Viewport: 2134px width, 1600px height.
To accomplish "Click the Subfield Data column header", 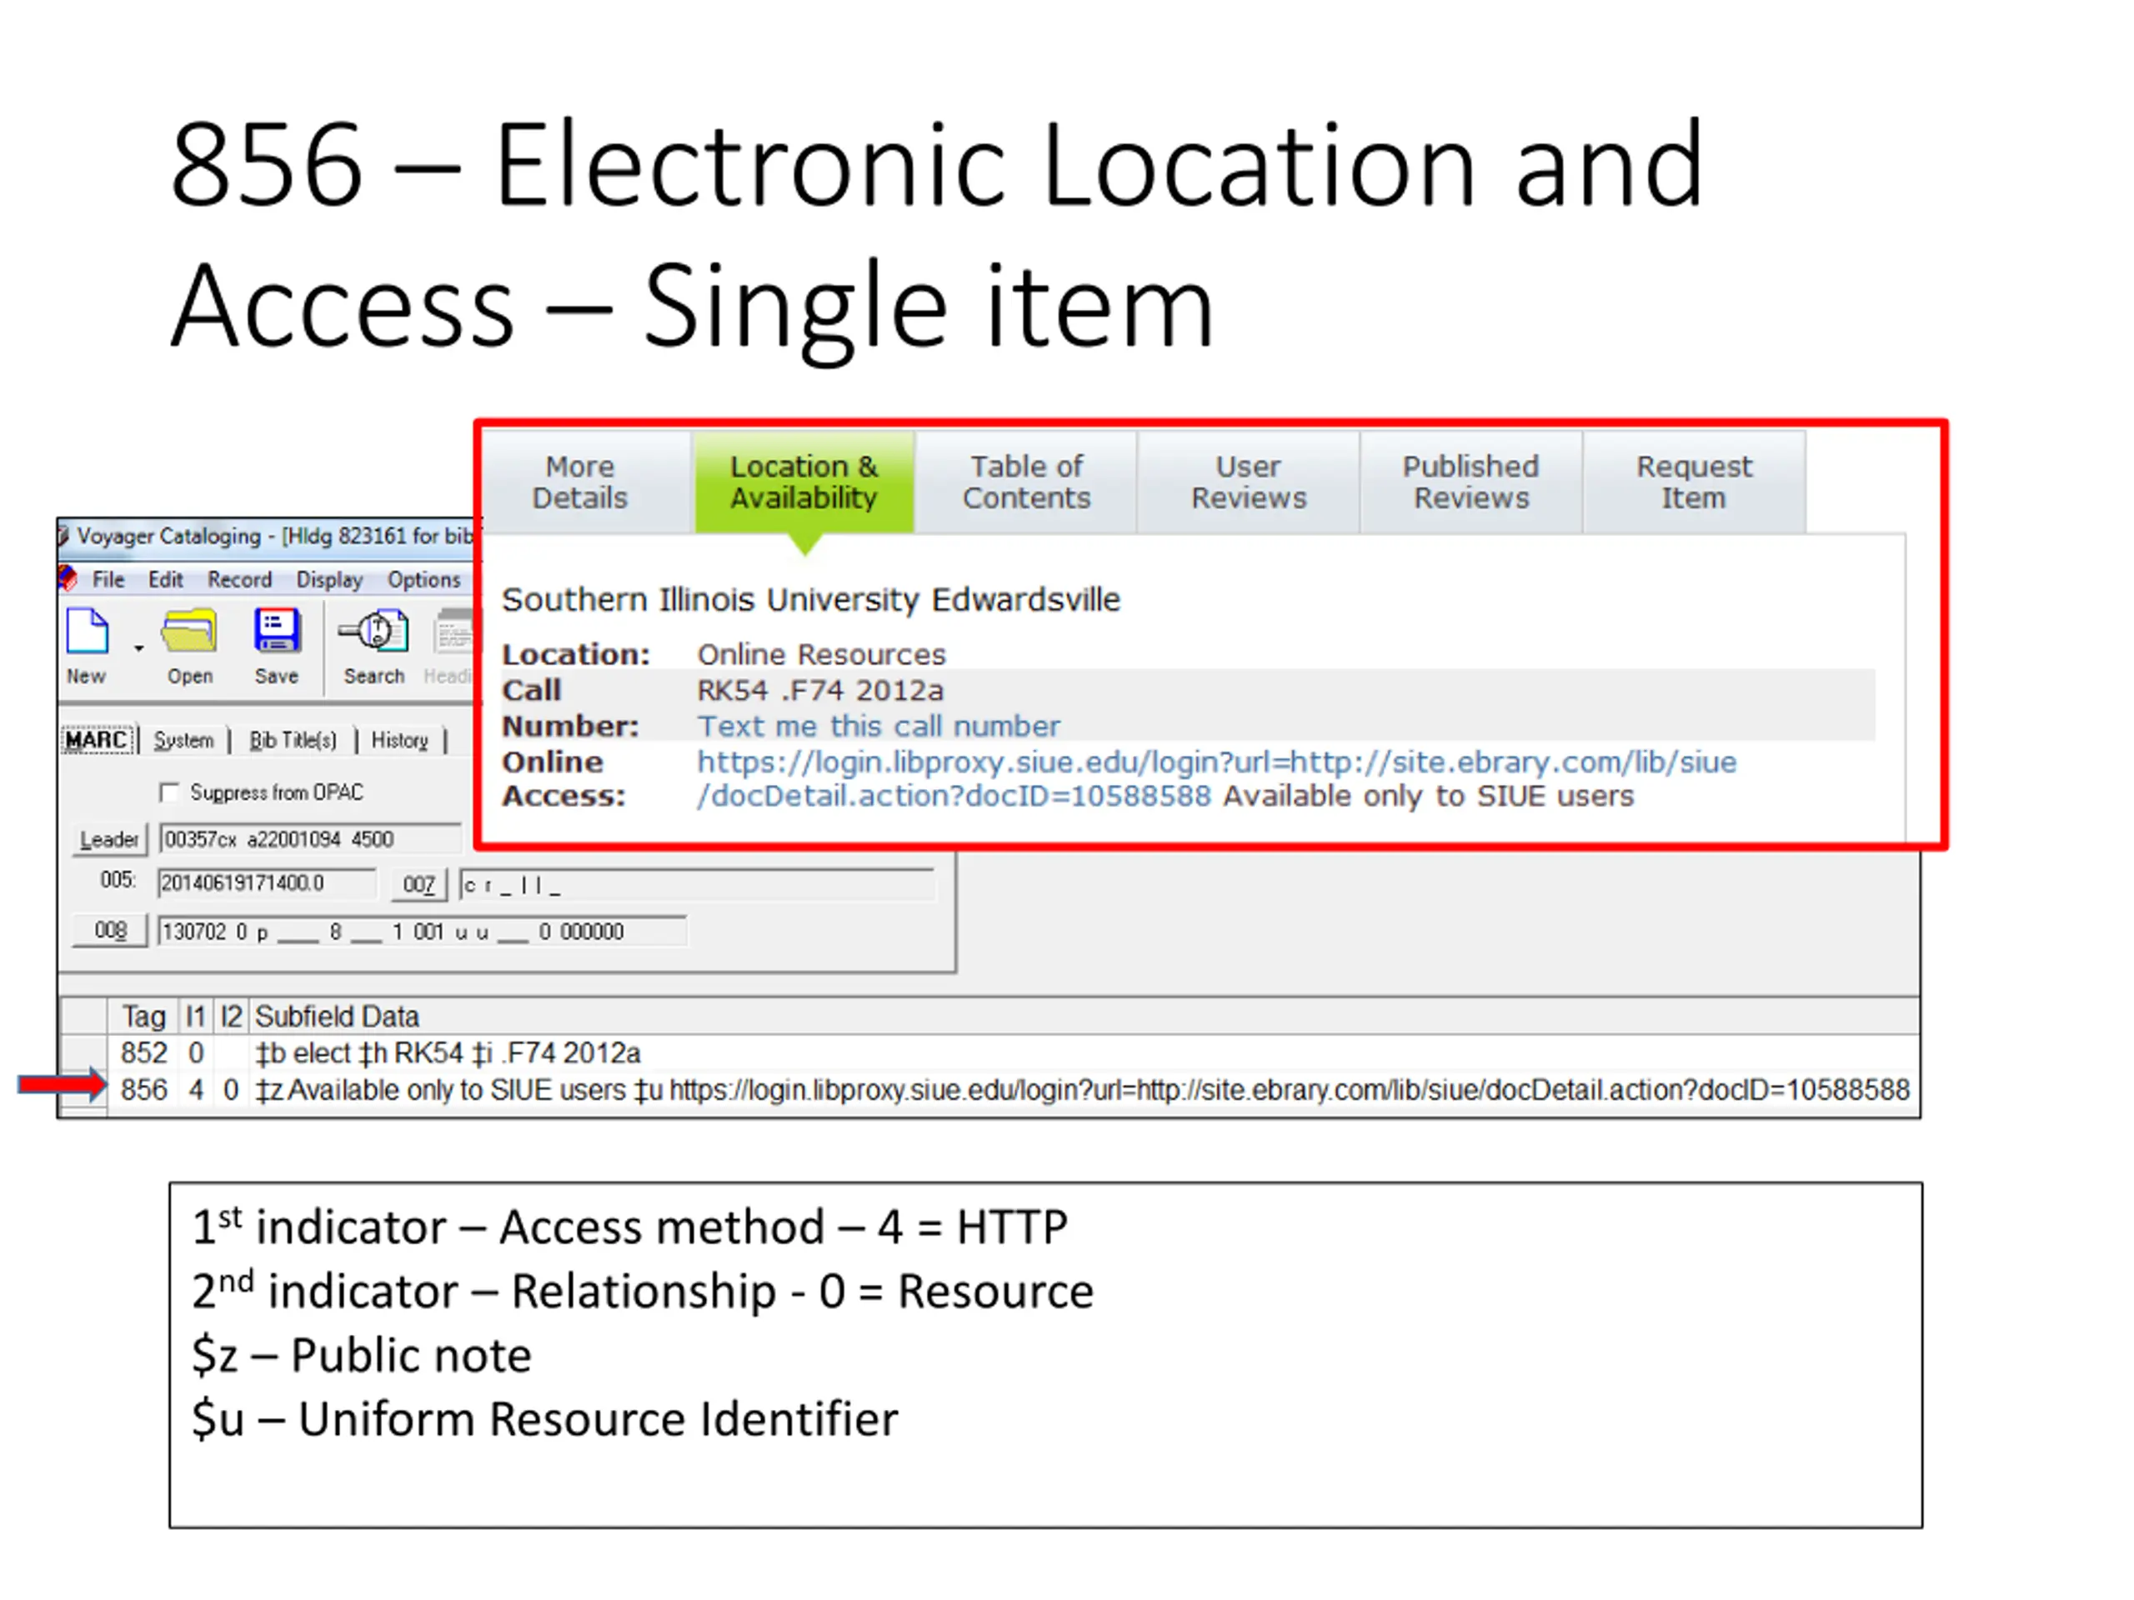I will tap(337, 1017).
